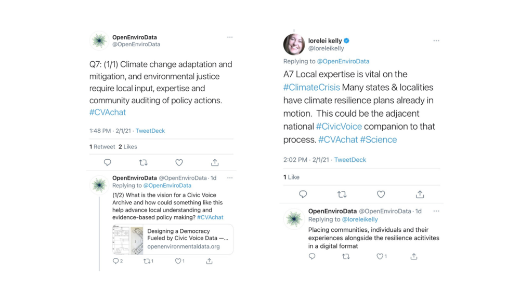Open more options on Q7 tweet

(x=230, y=37)
